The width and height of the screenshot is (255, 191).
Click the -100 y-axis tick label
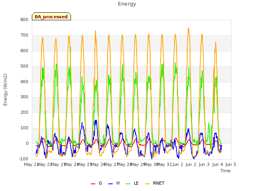click(24, 159)
